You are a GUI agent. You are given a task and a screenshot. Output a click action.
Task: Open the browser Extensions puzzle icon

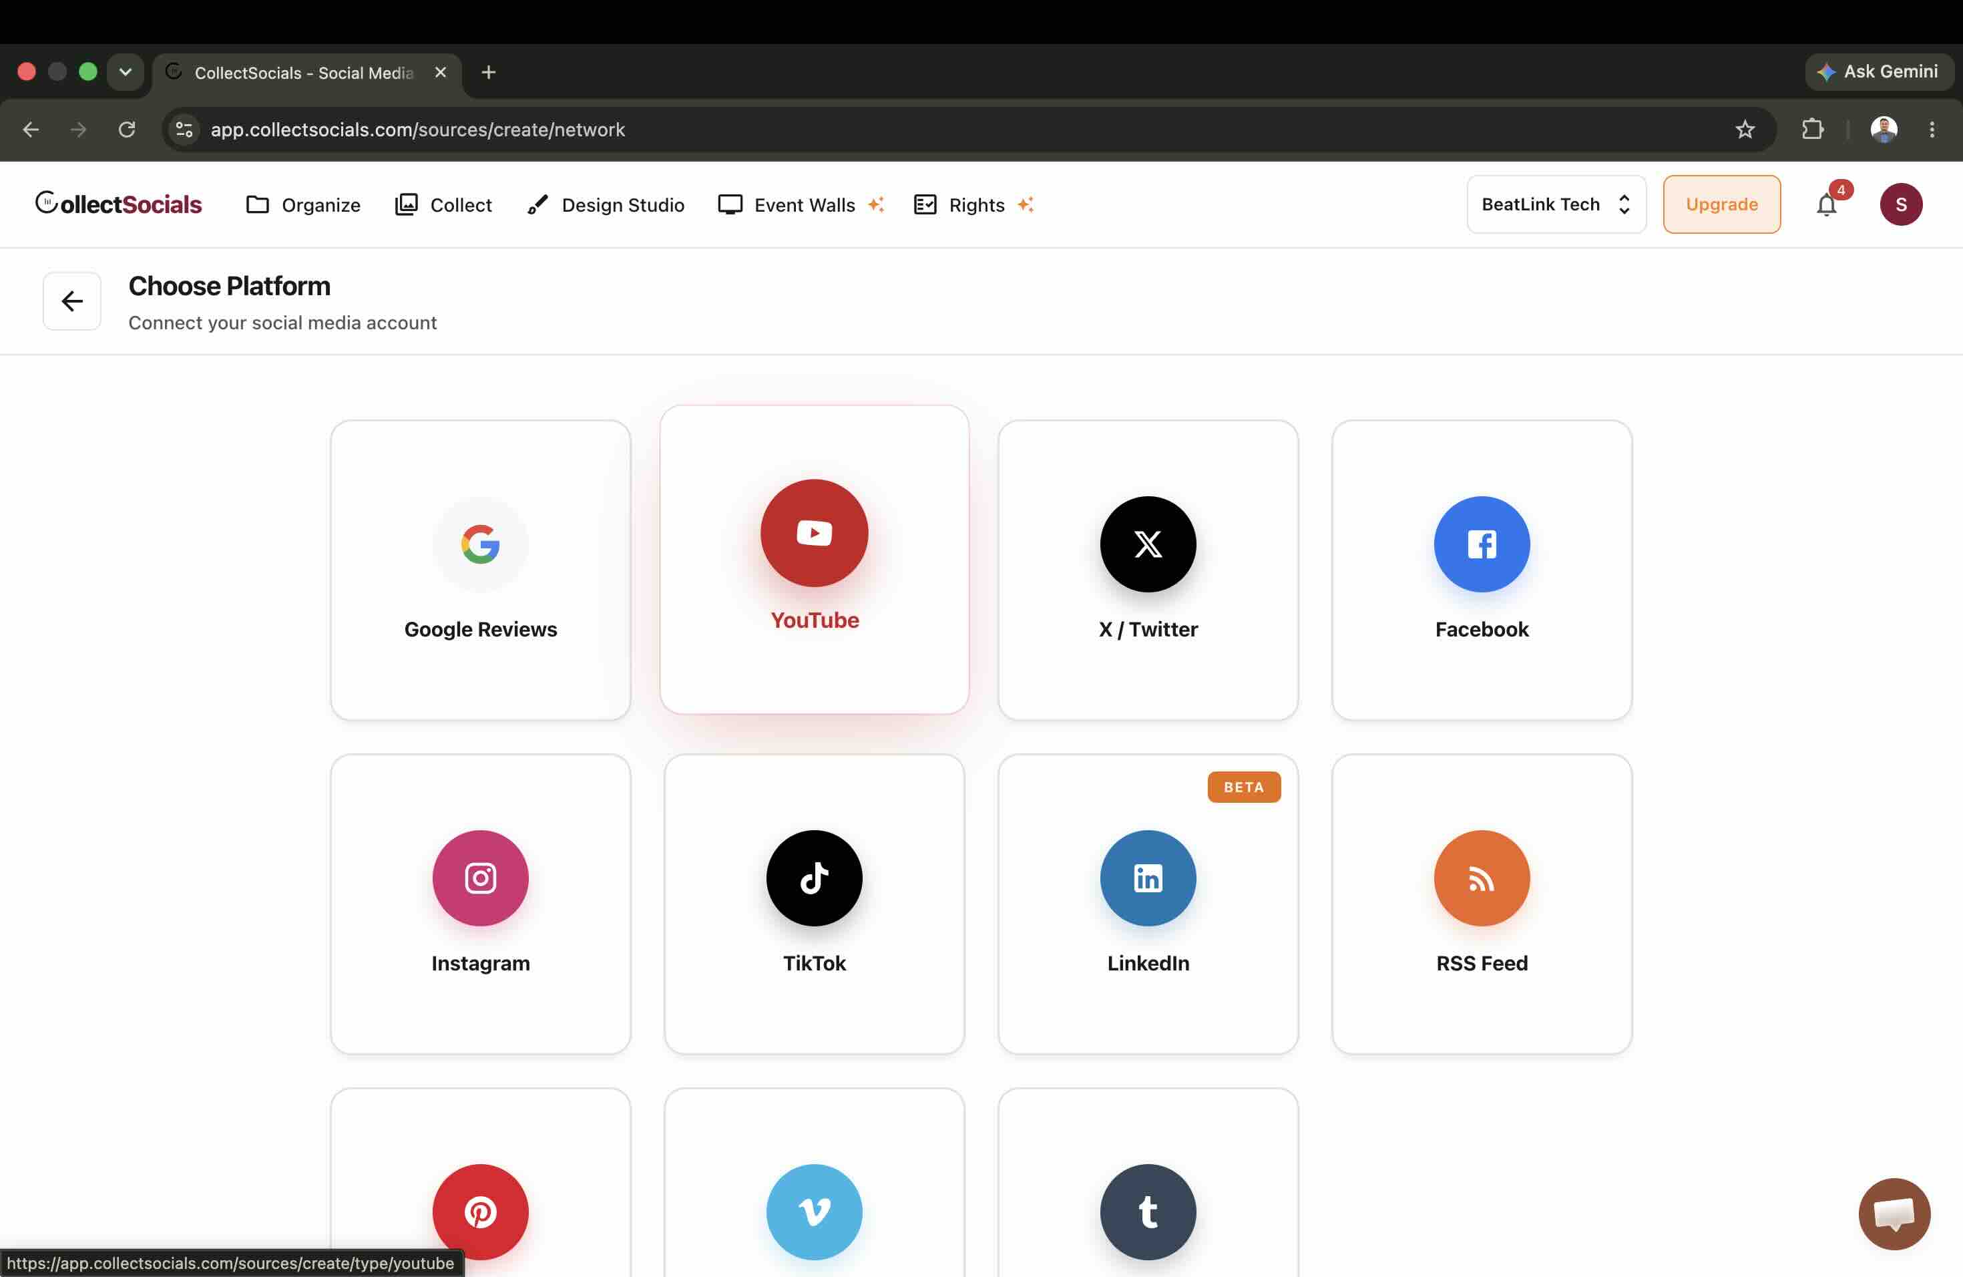tap(1812, 130)
